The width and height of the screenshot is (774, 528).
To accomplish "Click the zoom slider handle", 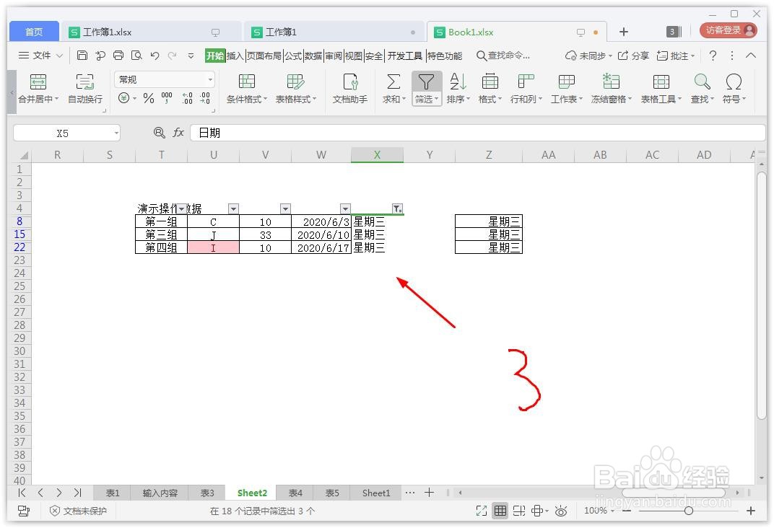I will 689,511.
